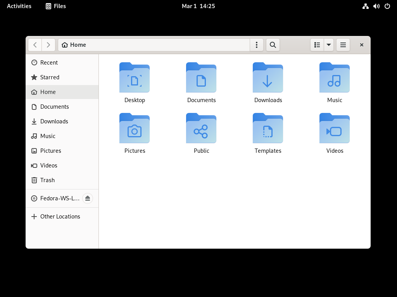This screenshot has height=297, width=397.
Task: Click the Home path bar location
Action: [x=74, y=45]
